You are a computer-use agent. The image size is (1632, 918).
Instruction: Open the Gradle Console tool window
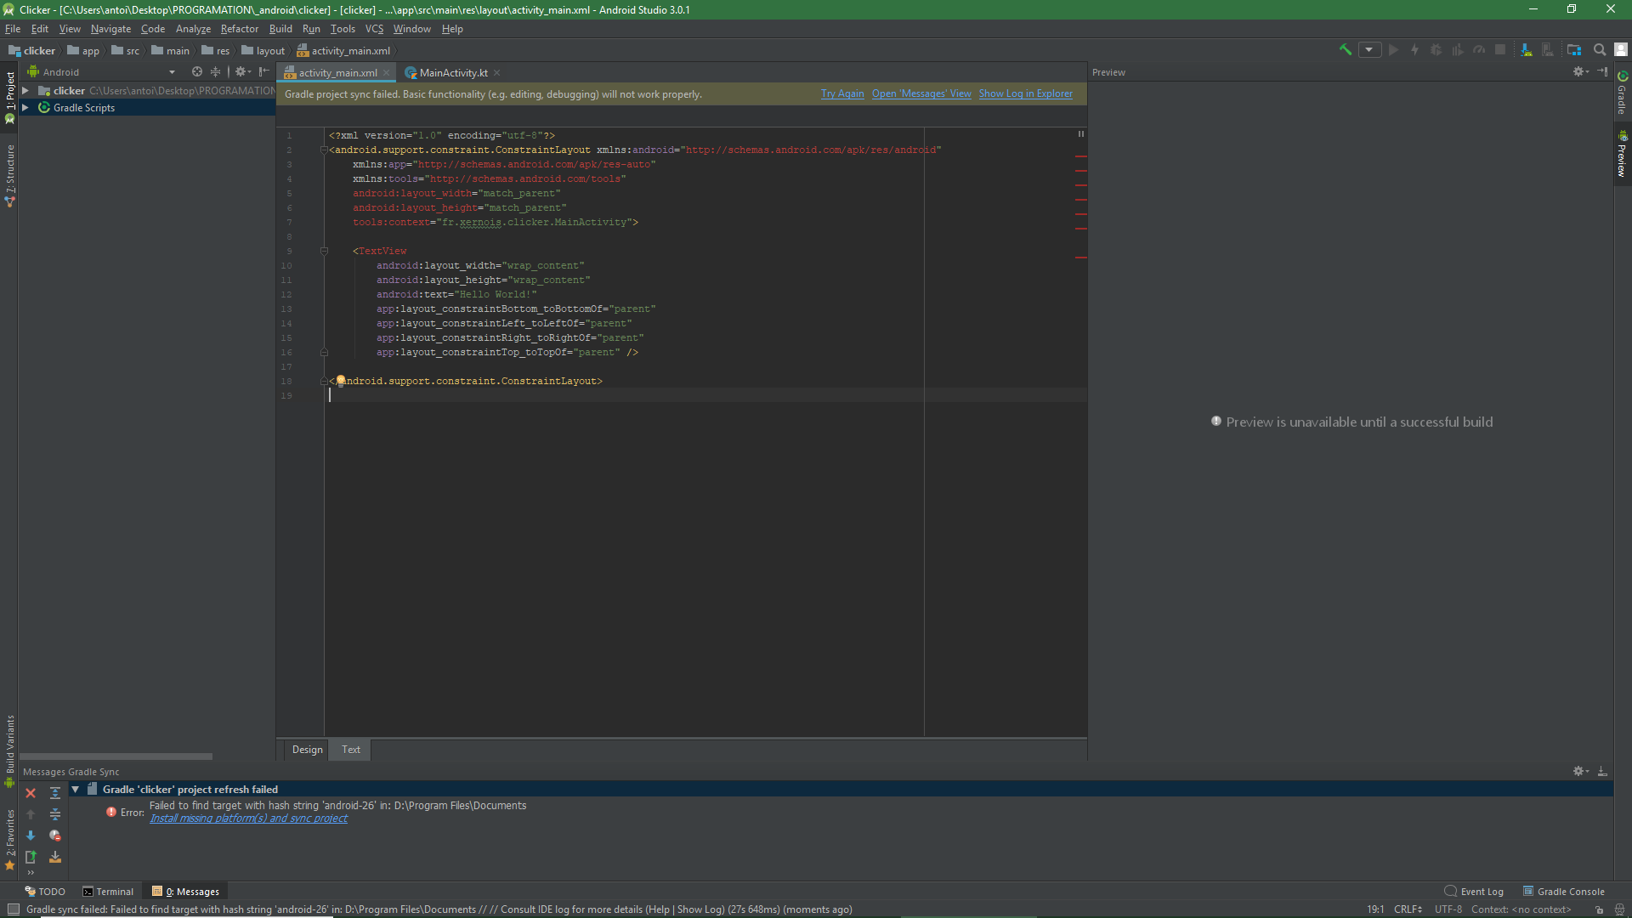1564,892
